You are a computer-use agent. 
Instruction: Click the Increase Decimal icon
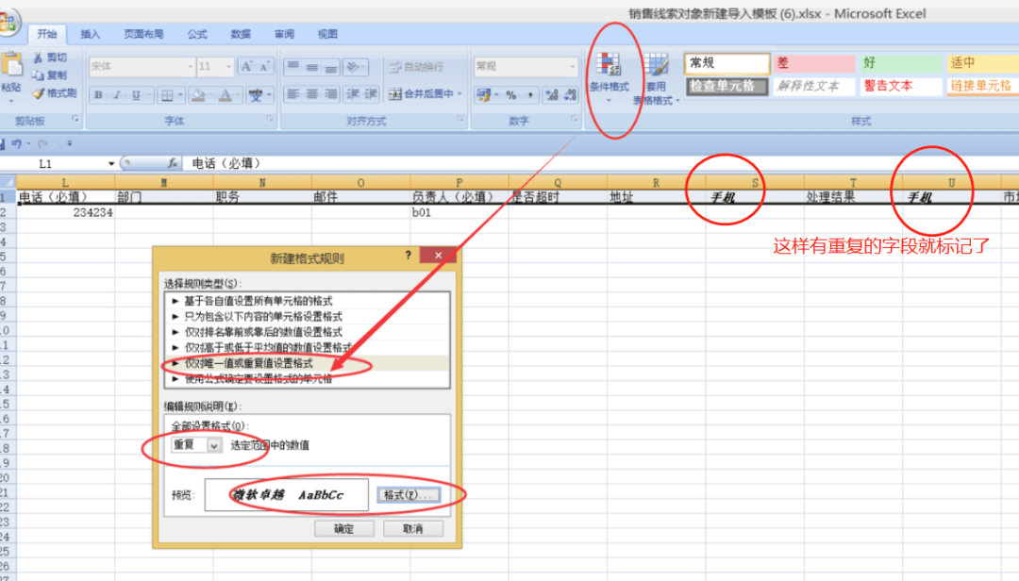coord(552,95)
